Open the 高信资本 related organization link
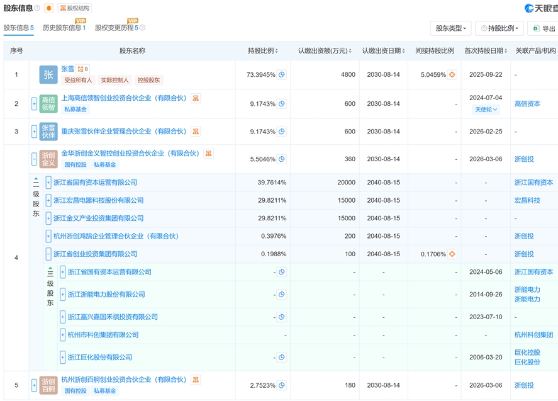558x401 pixels. [527, 104]
